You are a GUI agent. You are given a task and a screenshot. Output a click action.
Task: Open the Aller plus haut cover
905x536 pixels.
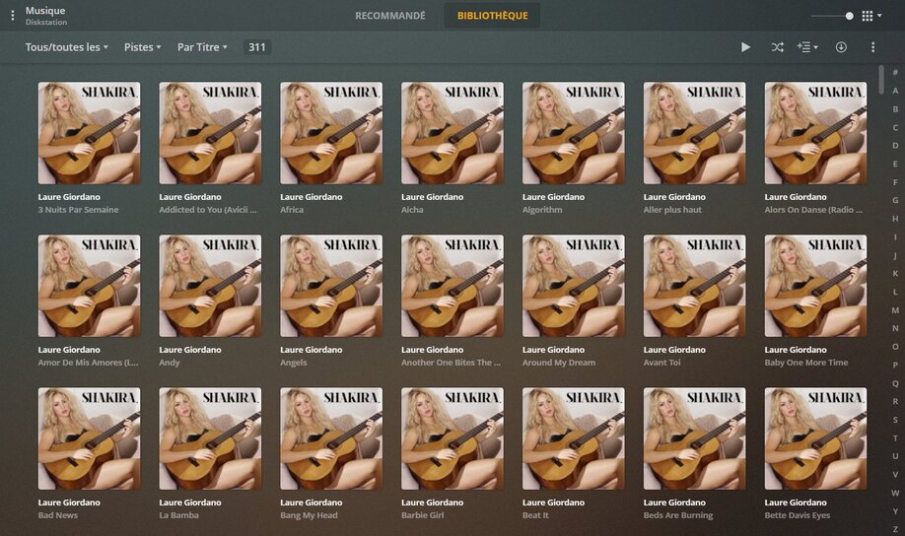(x=694, y=133)
